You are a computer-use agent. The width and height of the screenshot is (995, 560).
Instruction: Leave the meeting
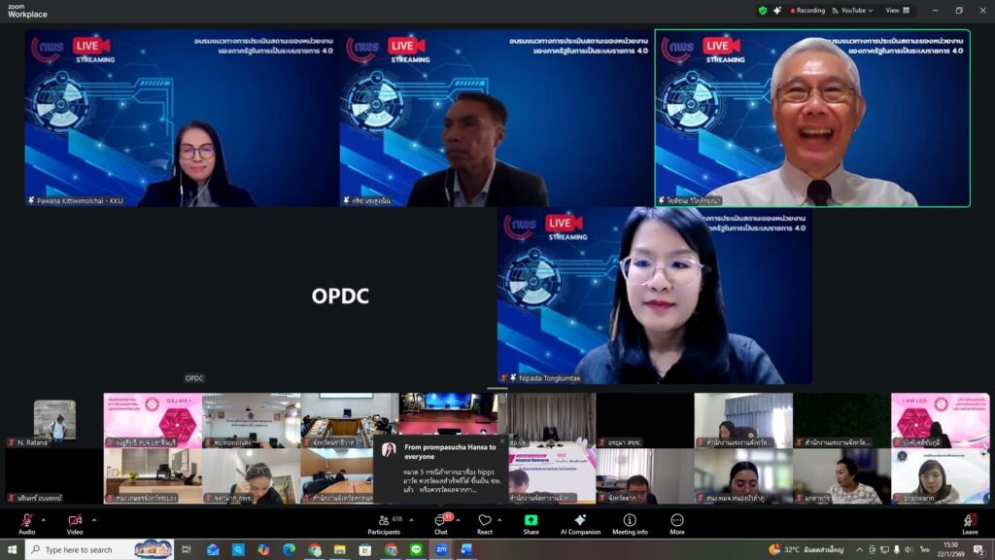coord(970,523)
